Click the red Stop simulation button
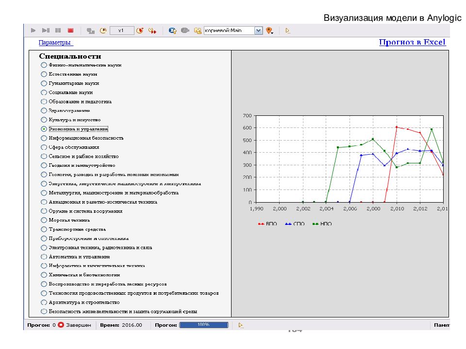 click(x=70, y=30)
